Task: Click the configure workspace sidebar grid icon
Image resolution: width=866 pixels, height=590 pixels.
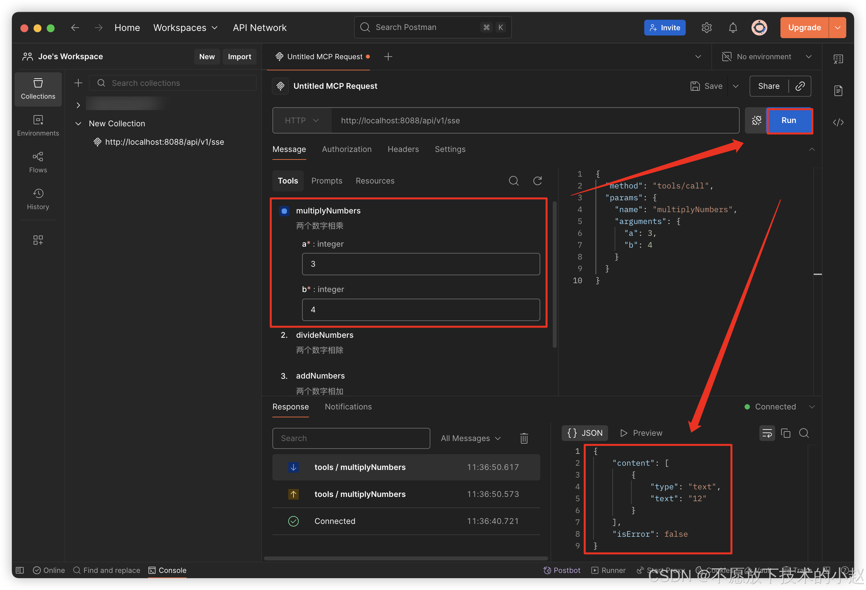Action: [38, 240]
